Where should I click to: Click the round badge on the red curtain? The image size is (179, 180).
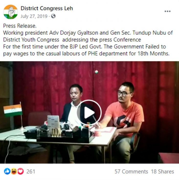[x=96, y=72]
